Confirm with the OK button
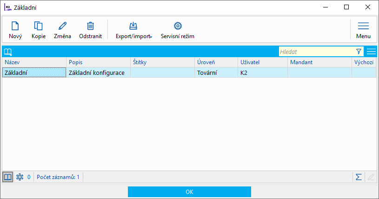 (189, 192)
